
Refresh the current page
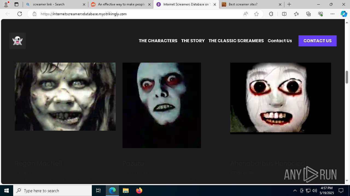coord(20,14)
